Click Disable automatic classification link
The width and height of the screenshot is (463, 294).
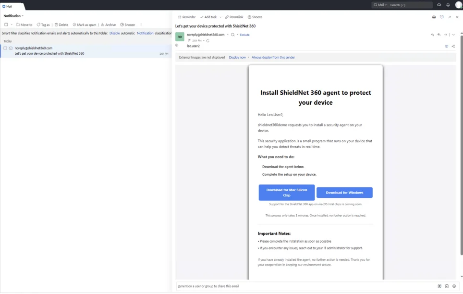coord(115,33)
